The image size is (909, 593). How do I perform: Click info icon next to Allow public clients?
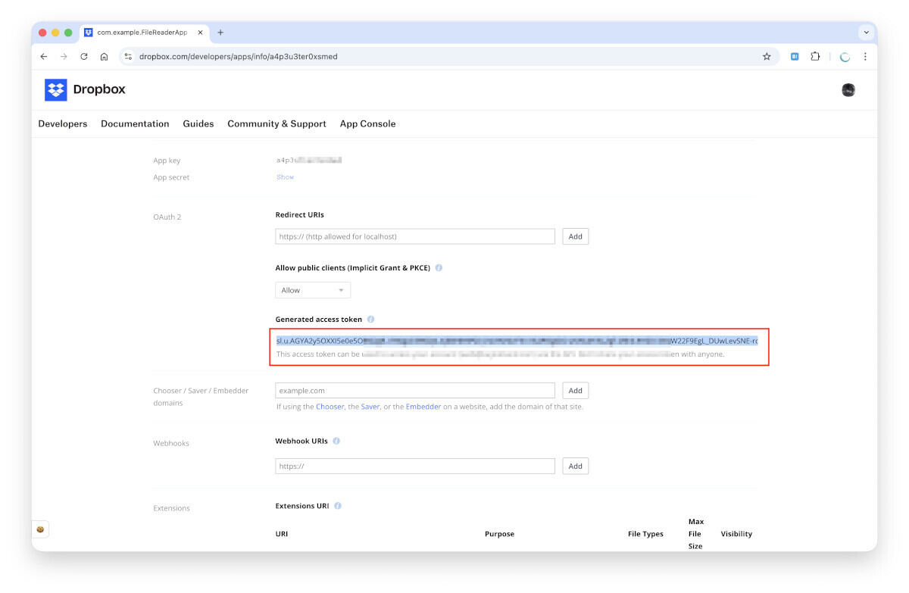click(439, 268)
